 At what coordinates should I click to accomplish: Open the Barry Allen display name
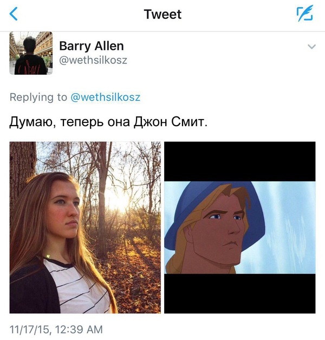point(92,46)
